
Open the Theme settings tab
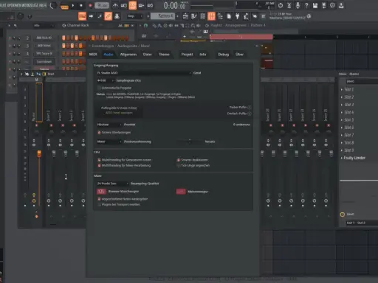click(164, 55)
